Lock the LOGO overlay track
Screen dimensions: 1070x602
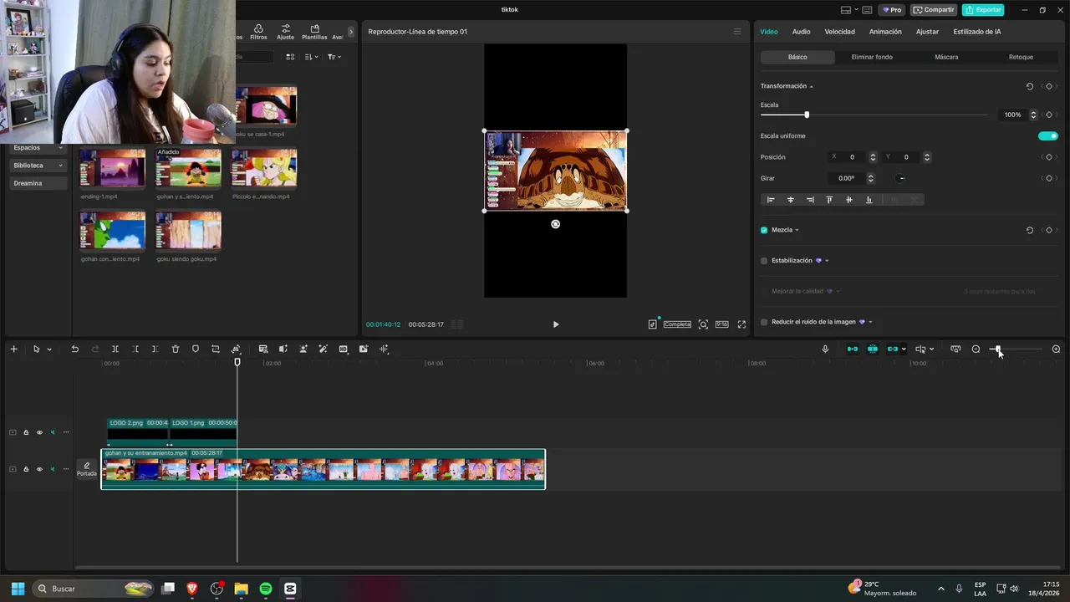point(26,432)
